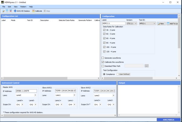Start AWG-HD Deskew from toolbar

click(22, 11)
